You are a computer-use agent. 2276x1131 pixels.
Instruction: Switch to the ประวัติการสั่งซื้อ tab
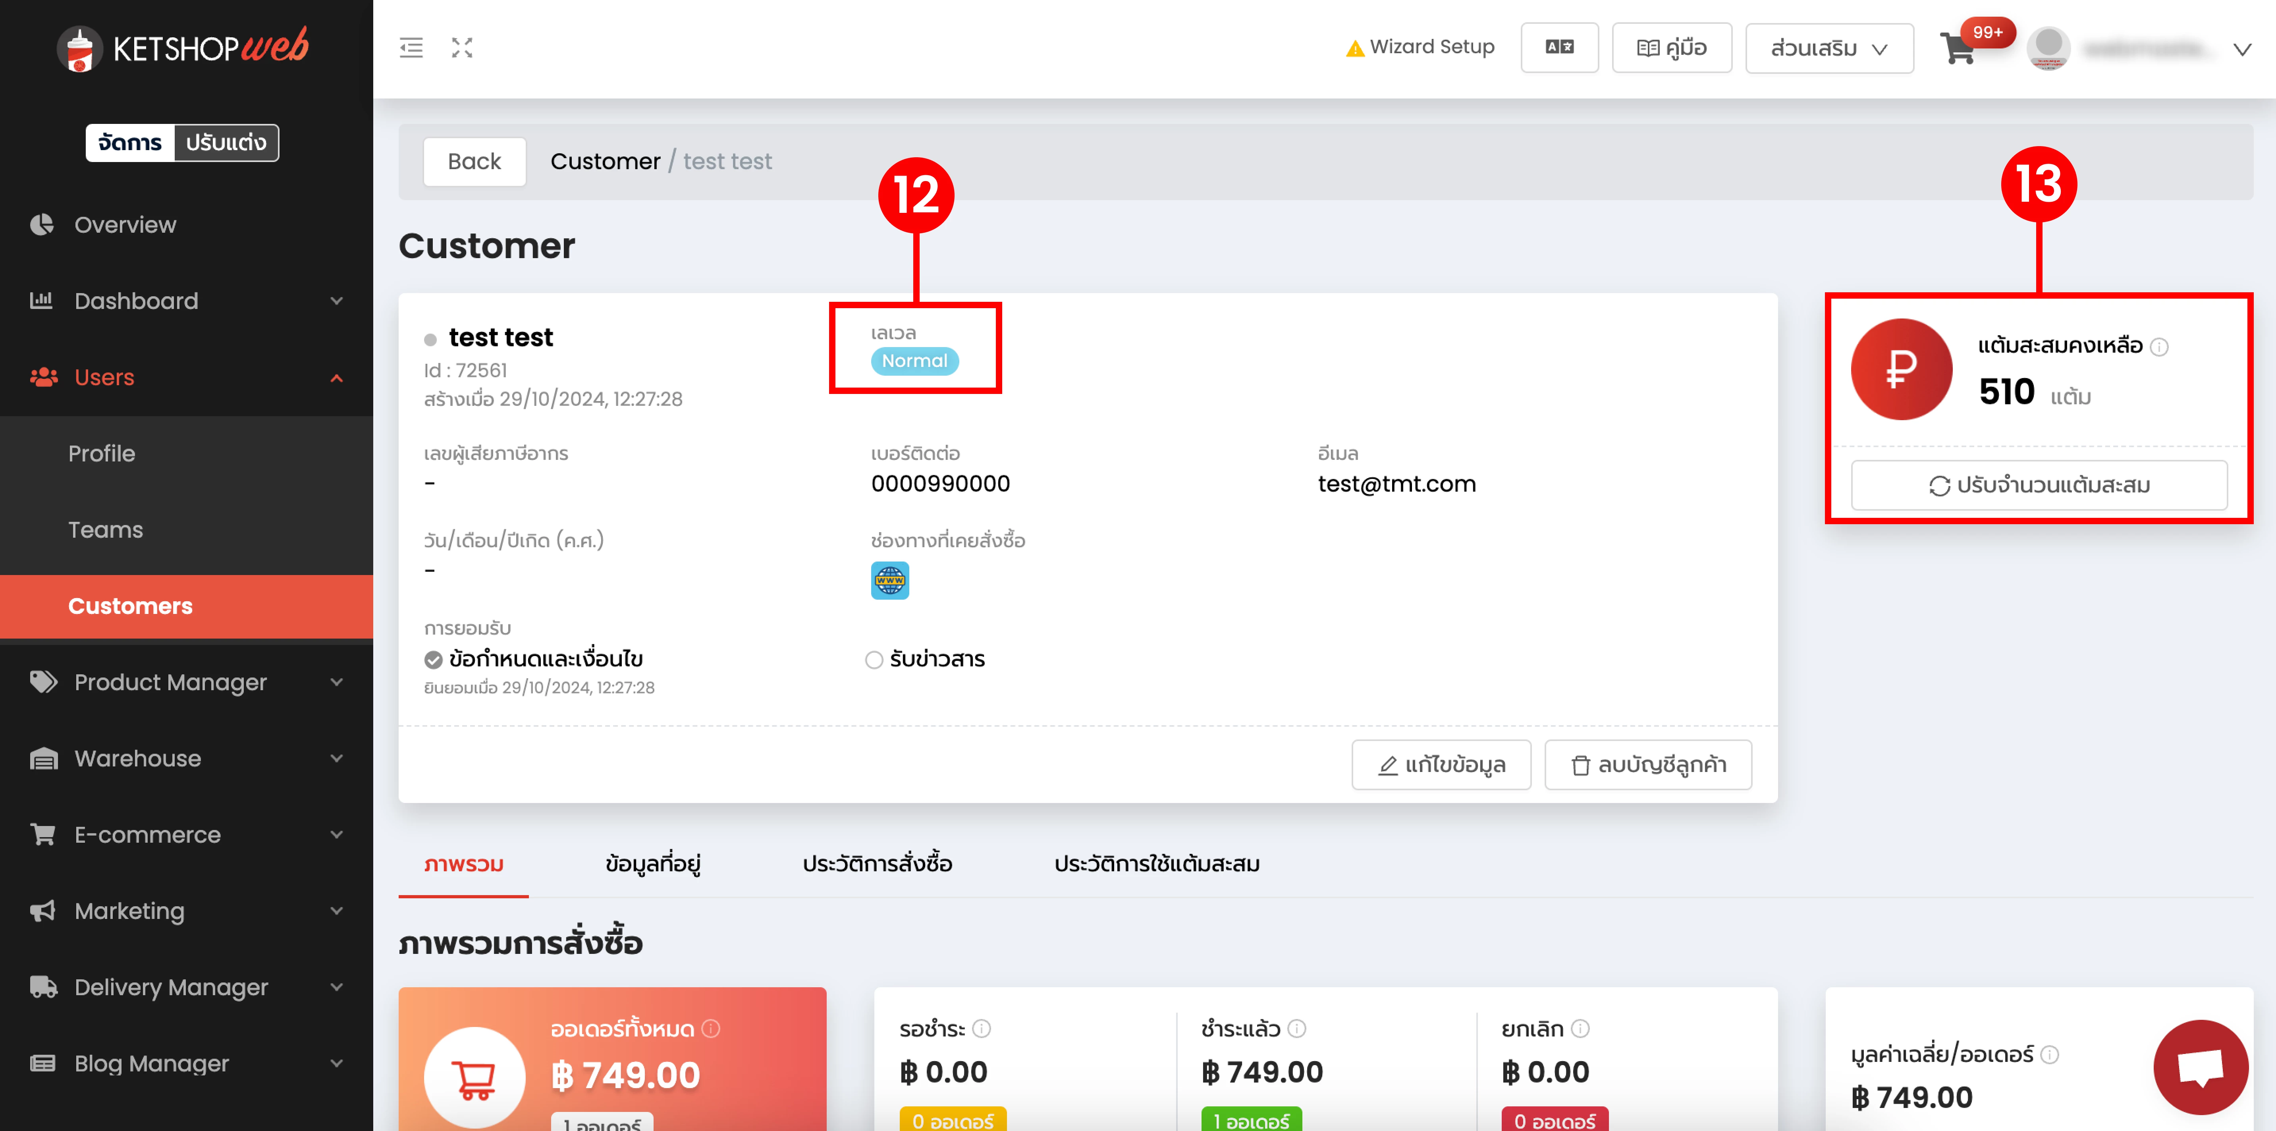click(878, 863)
